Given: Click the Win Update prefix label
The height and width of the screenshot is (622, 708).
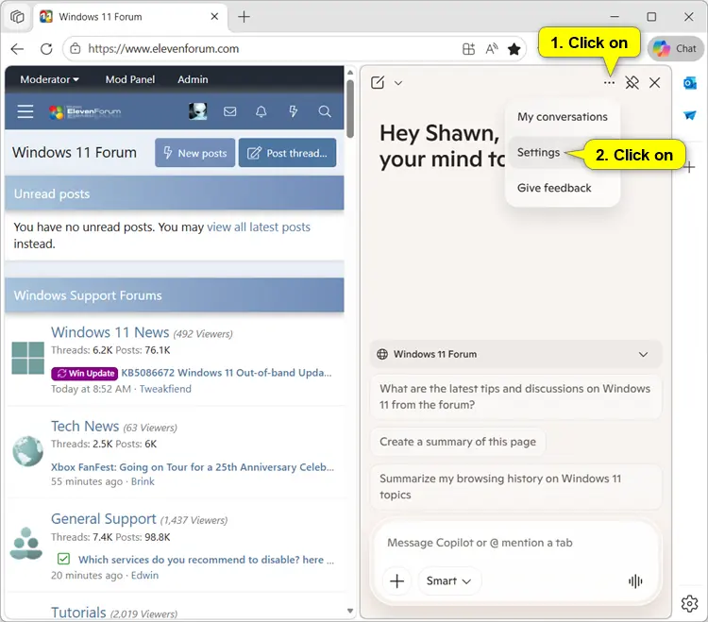Looking at the screenshot, I should [84, 373].
